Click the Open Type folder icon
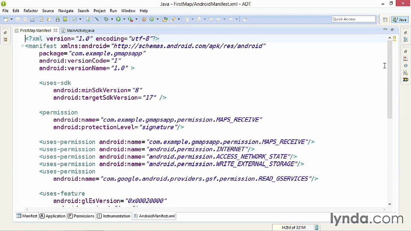This screenshot has width=411, height=231. point(165,19)
